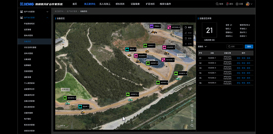Expand the 生产计划管理 sidebar section
This screenshot has height=134, width=273.
(x=47, y=12)
